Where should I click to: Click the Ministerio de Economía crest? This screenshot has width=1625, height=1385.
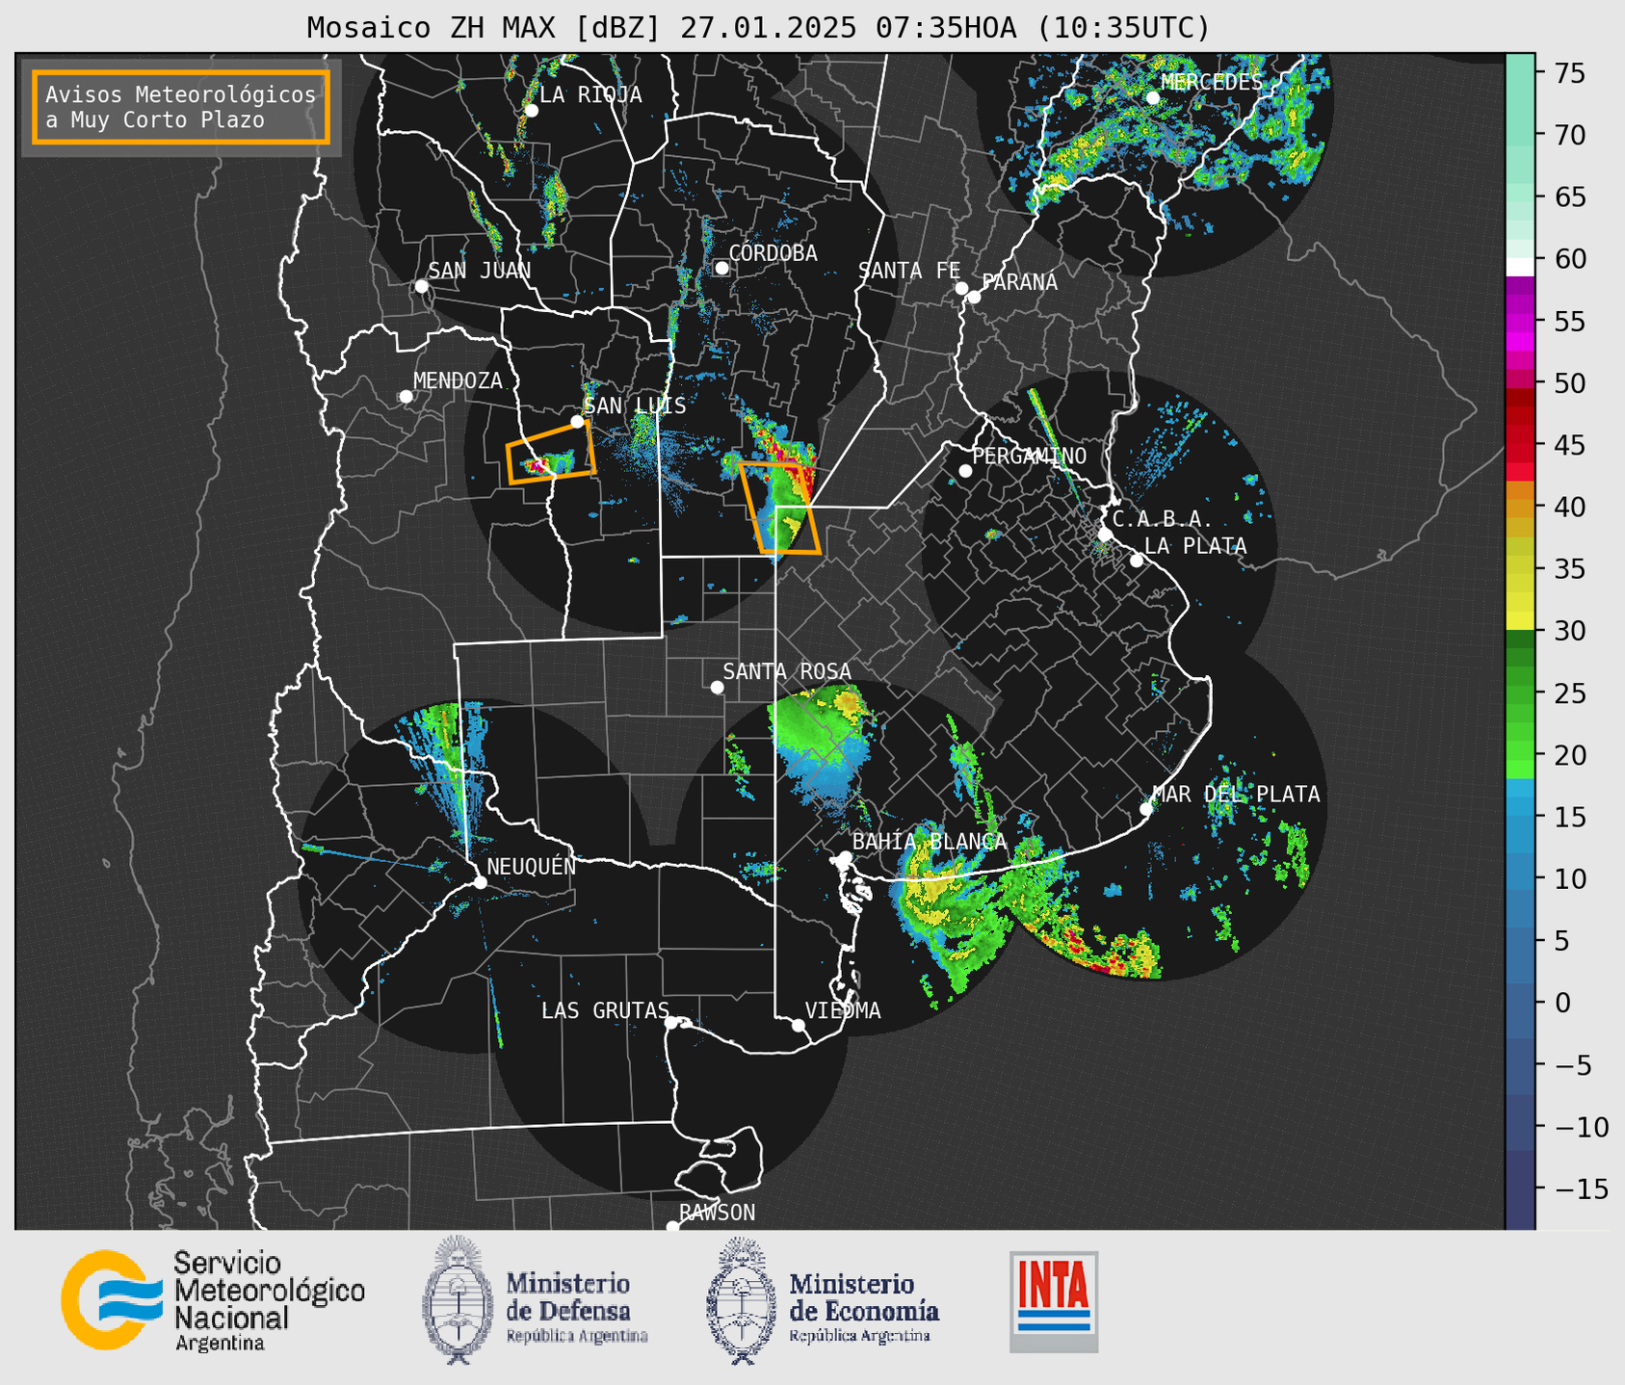[742, 1300]
